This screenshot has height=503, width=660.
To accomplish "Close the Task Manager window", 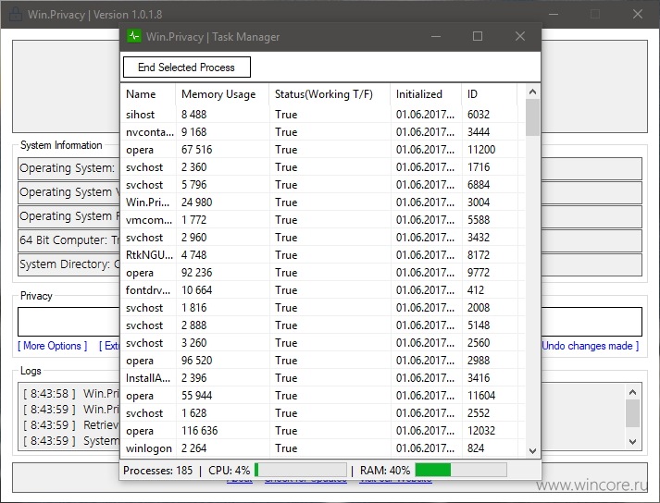I will [520, 36].
